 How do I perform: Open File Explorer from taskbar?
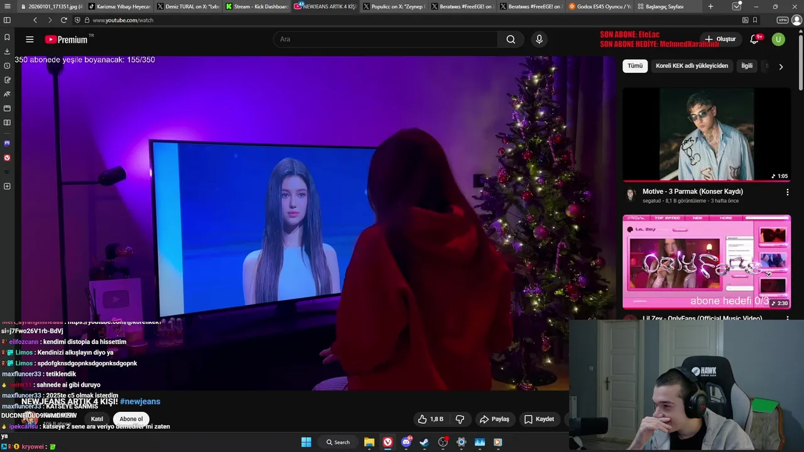click(369, 442)
